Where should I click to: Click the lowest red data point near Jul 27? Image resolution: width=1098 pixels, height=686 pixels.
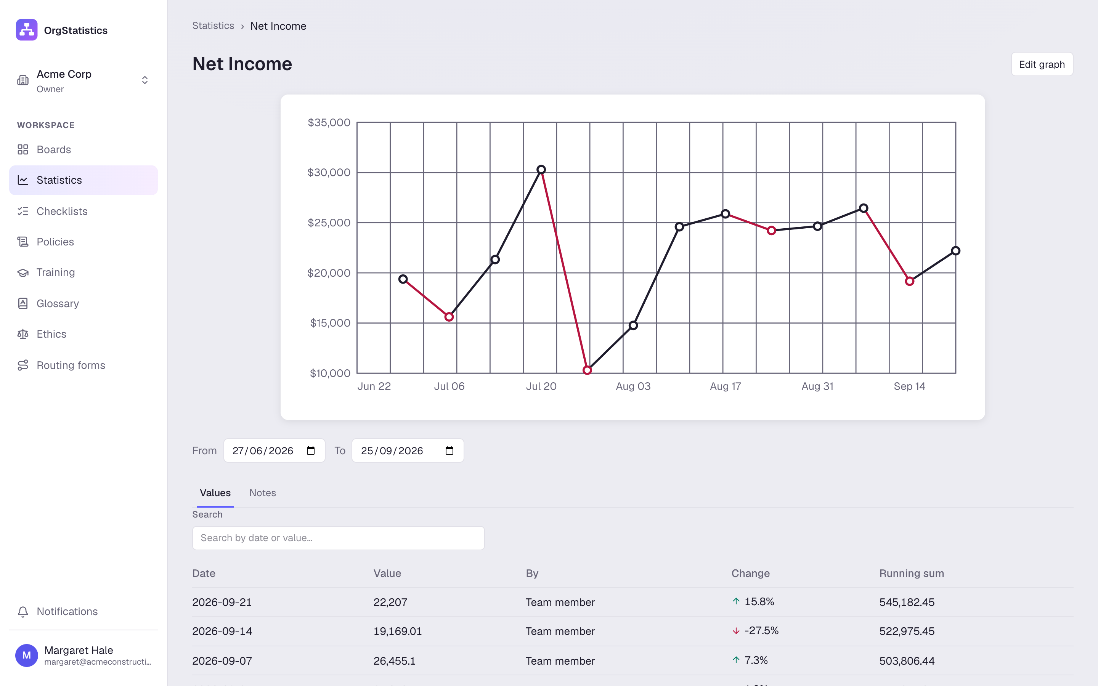pyautogui.click(x=587, y=370)
